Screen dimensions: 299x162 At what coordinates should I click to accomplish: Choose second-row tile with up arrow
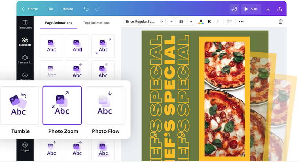click(103, 71)
